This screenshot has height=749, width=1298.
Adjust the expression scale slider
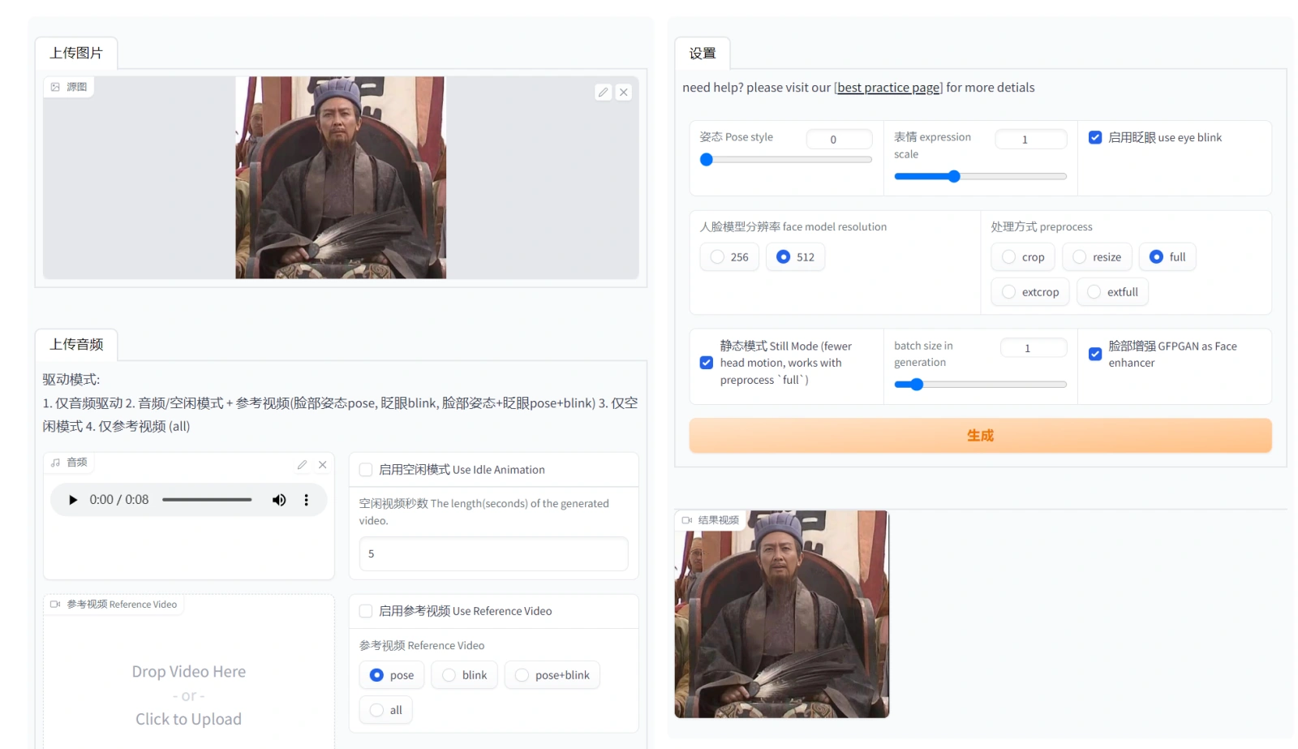(980, 176)
